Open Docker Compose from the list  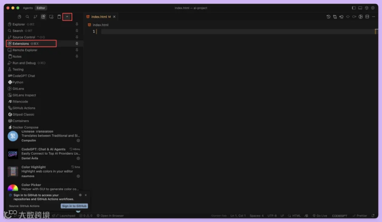click(x=43, y=127)
